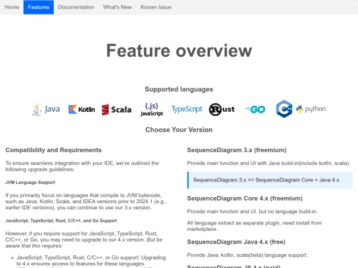Click the Python language logo

point(312,109)
